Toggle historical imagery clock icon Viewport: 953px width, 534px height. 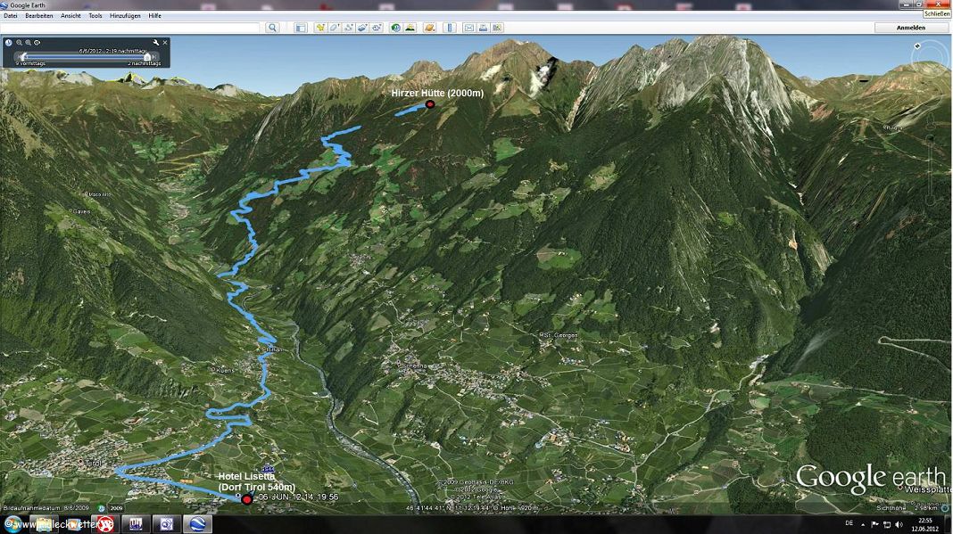[395, 28]
